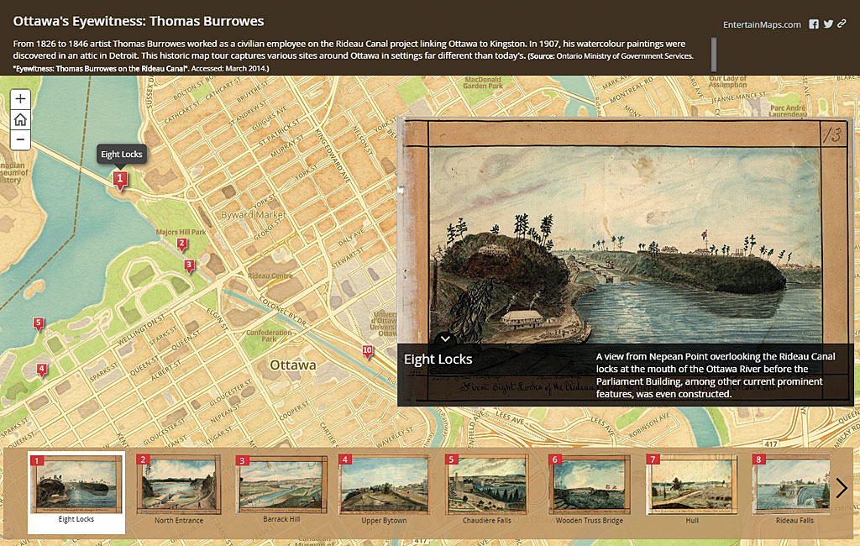Viewport: 860px width, 546px height.
Task: Click the Confederation Park map label
Action: (x=269, y=336)
